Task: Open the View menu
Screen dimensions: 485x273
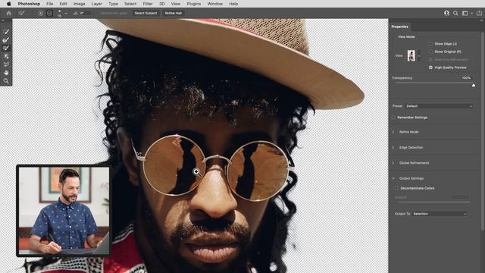Action: point(175,4)
